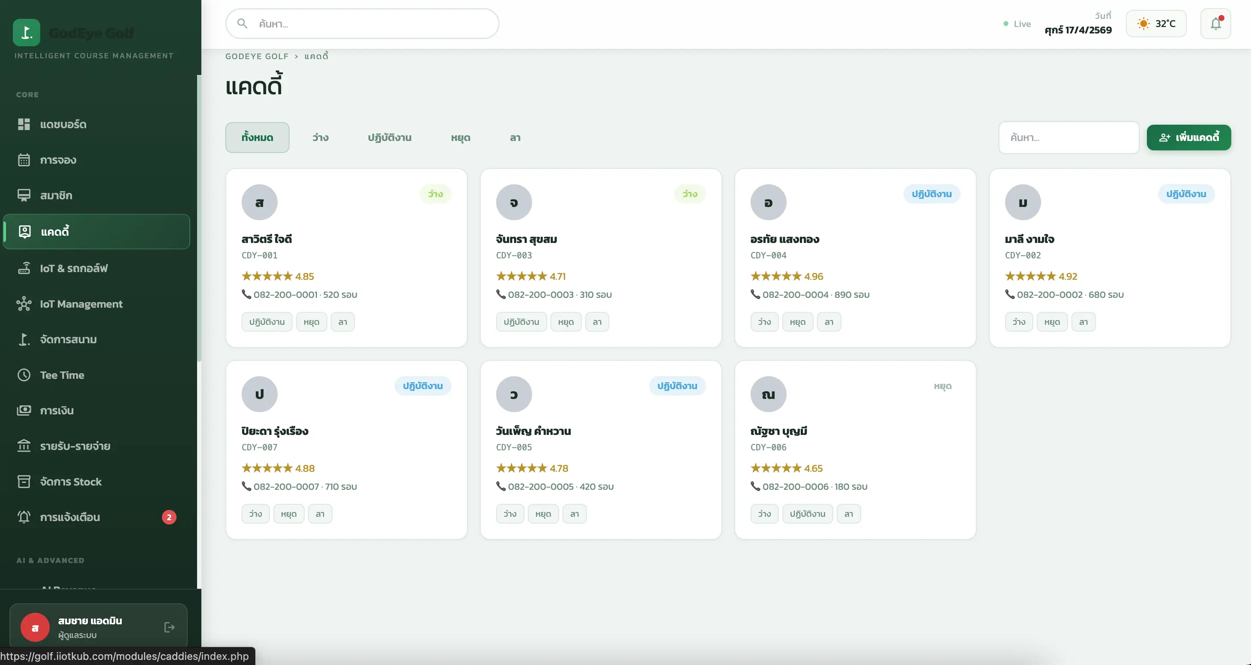Screen dimensions: 1251x665
Task: Set วันเพ็ญ คำหวาน to ลา
Action: [575, 514]
